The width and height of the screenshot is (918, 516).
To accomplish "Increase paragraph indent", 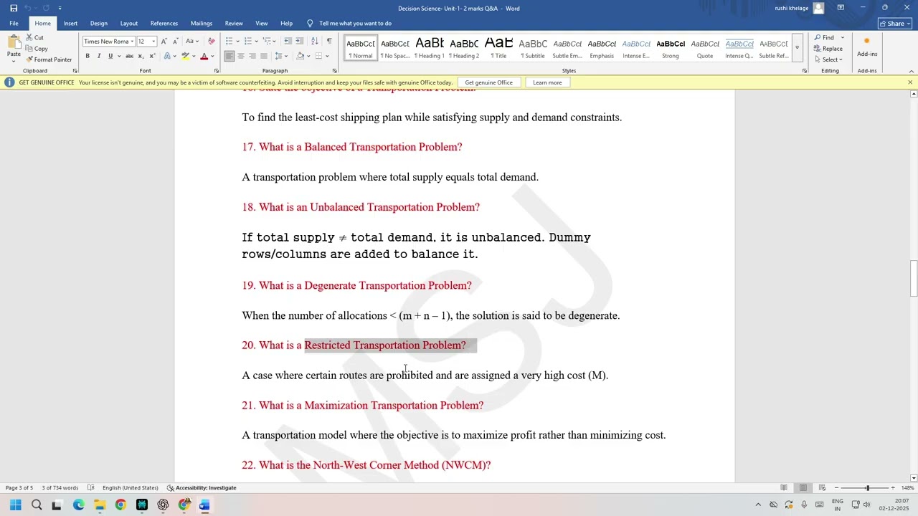I will [300, 41].
